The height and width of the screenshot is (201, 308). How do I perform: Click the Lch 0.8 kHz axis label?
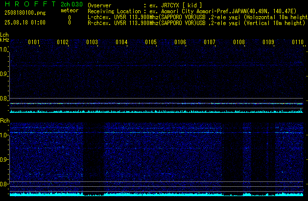click(4, 99)
